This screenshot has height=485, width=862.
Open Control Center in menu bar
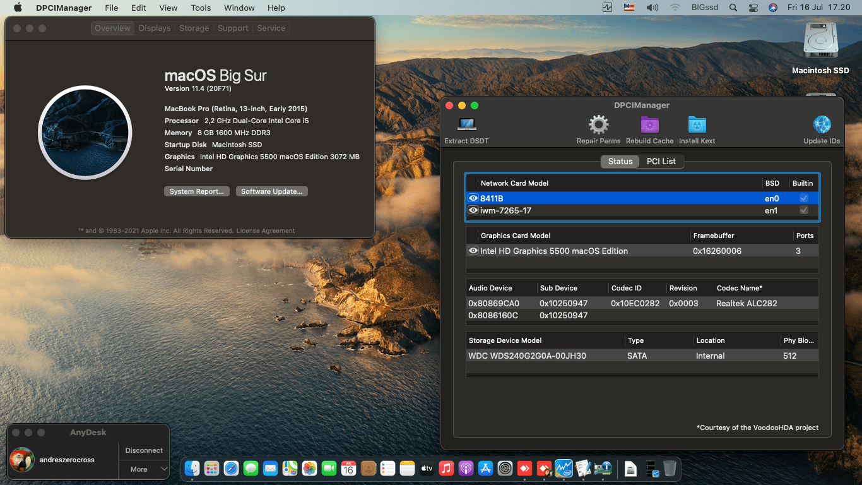click(753, 8)
